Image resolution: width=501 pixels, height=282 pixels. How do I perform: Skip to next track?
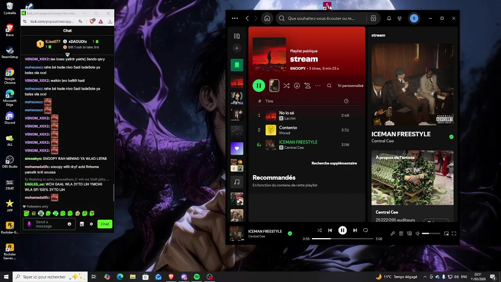[355, 230]
